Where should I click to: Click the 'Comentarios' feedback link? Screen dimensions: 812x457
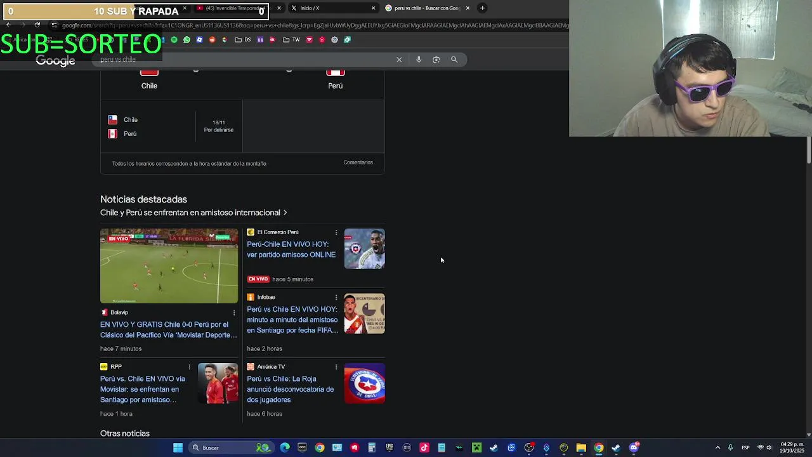coord(358,162)
